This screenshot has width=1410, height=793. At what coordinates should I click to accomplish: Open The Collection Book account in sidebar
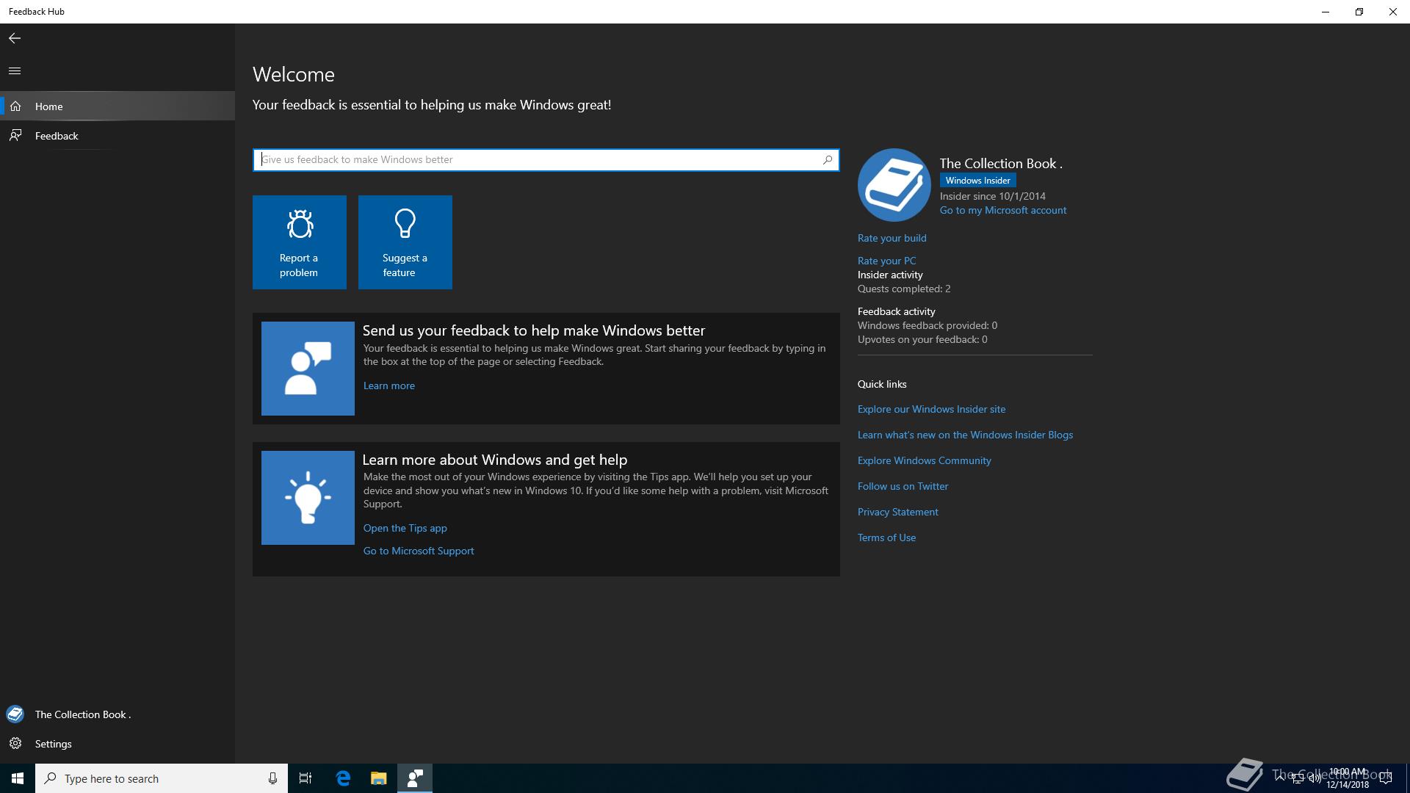tap(117, 714)
